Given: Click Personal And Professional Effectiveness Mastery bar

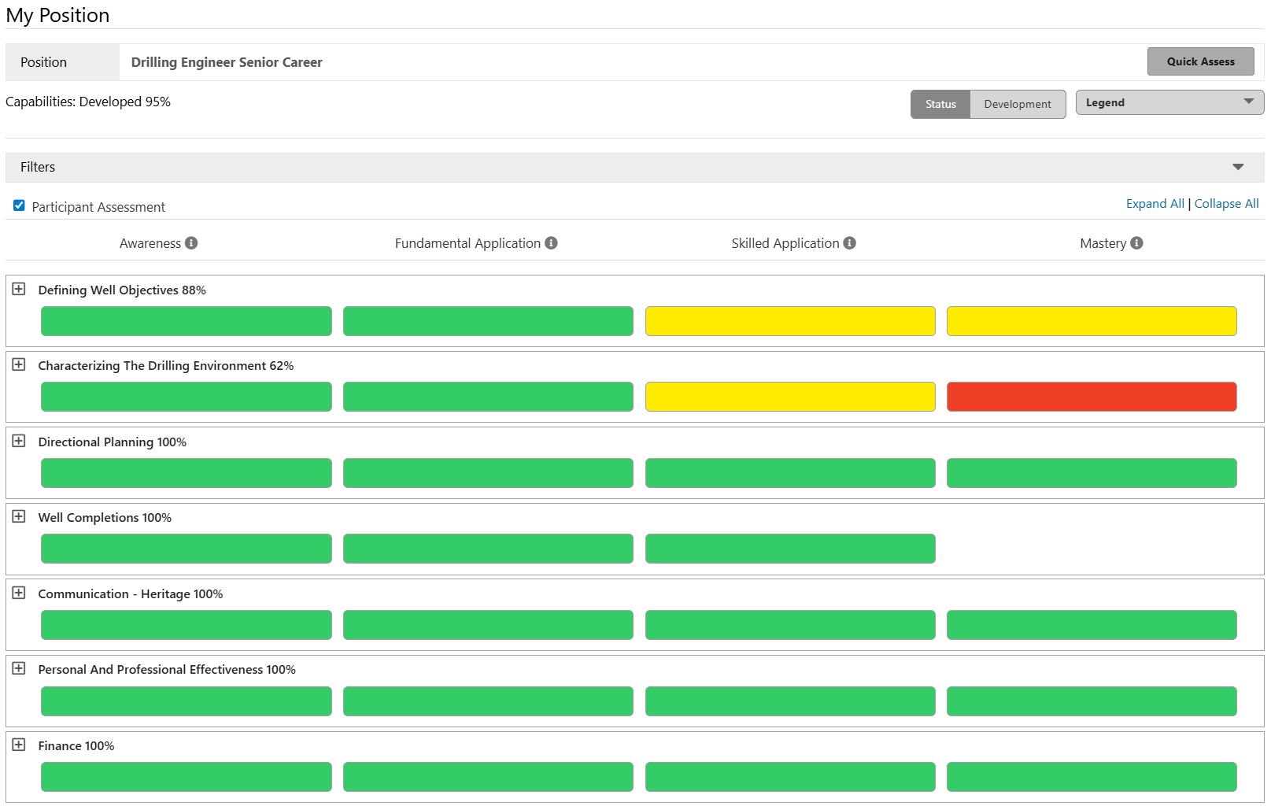Looking at the screenshot, I should pos(1092,701).
